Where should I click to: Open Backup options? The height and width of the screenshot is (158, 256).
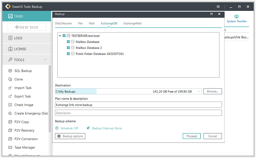70,136
